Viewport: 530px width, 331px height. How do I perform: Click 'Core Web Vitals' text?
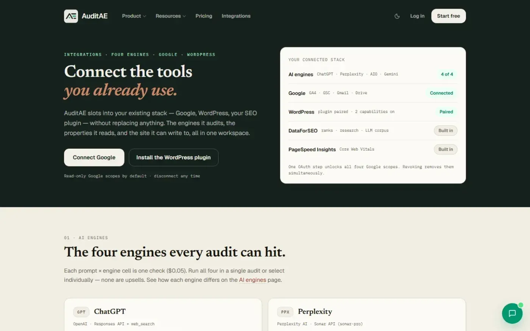(x=357, y=149)
